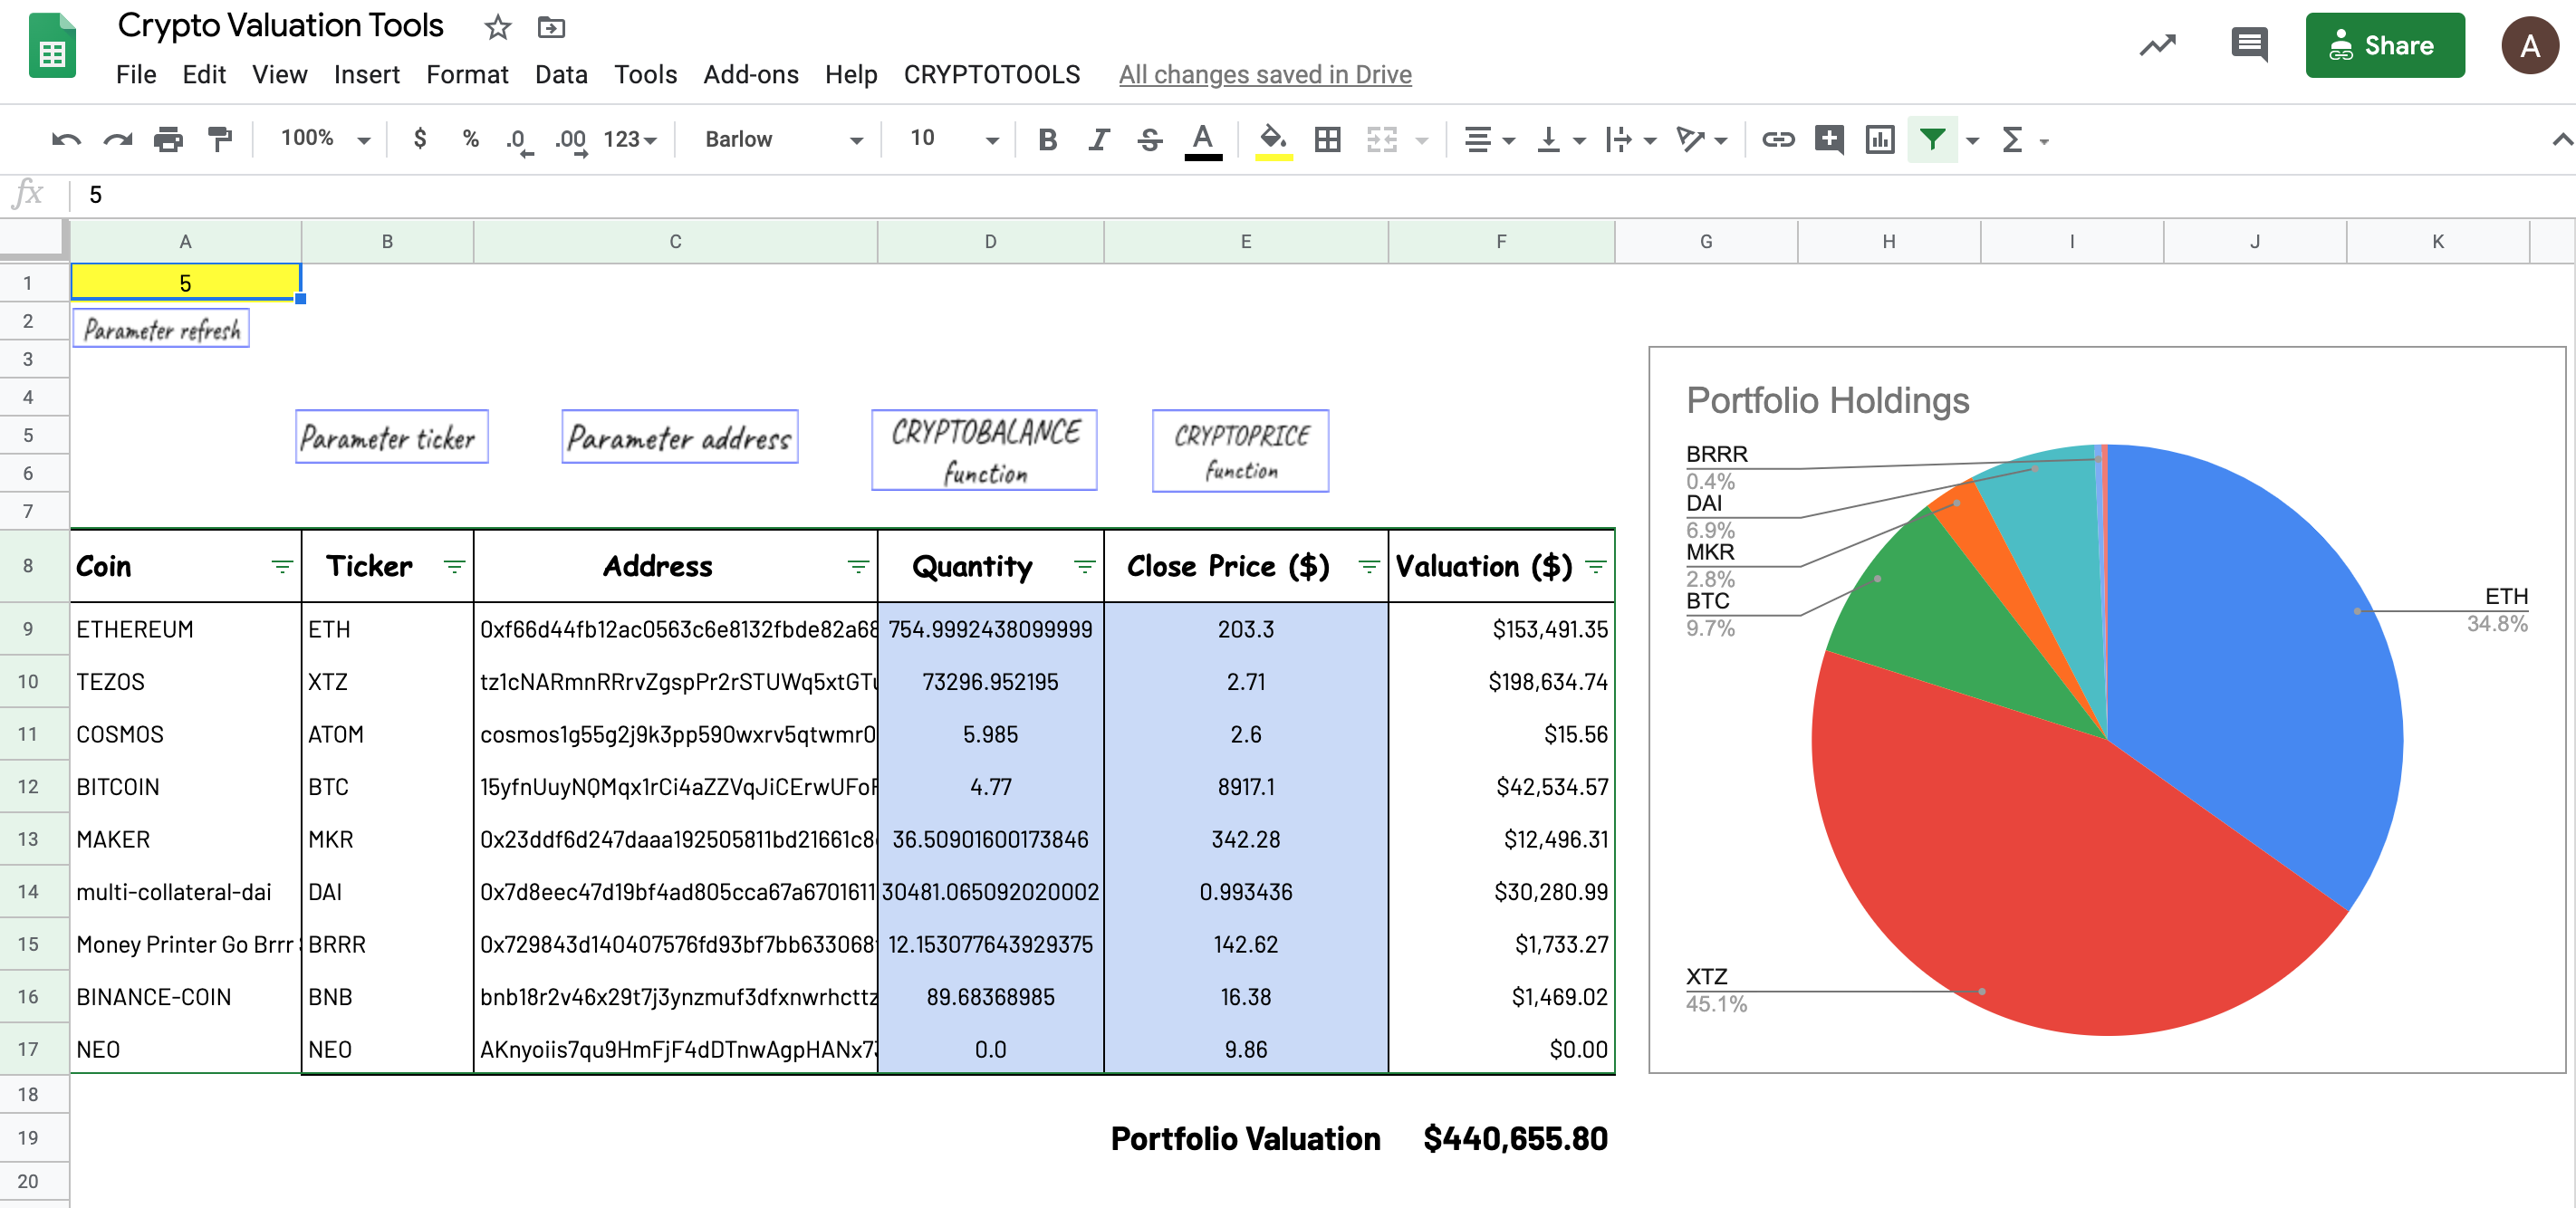Click the Merge cells icon
The height and width of the screenshot is (1208, 2576).
1381,140
